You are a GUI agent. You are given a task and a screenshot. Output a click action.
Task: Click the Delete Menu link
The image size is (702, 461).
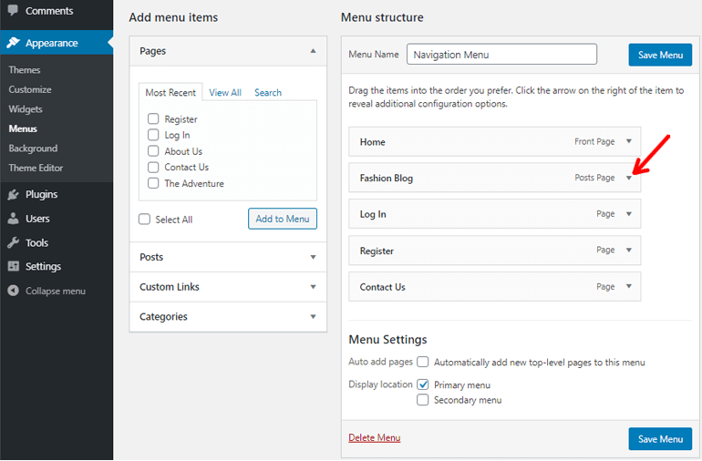pos(374,438)
